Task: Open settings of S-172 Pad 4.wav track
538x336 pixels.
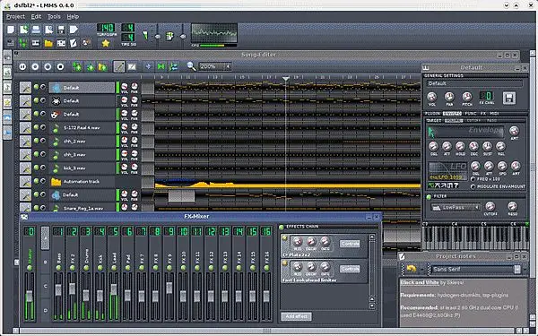Action: click(25, 128)
